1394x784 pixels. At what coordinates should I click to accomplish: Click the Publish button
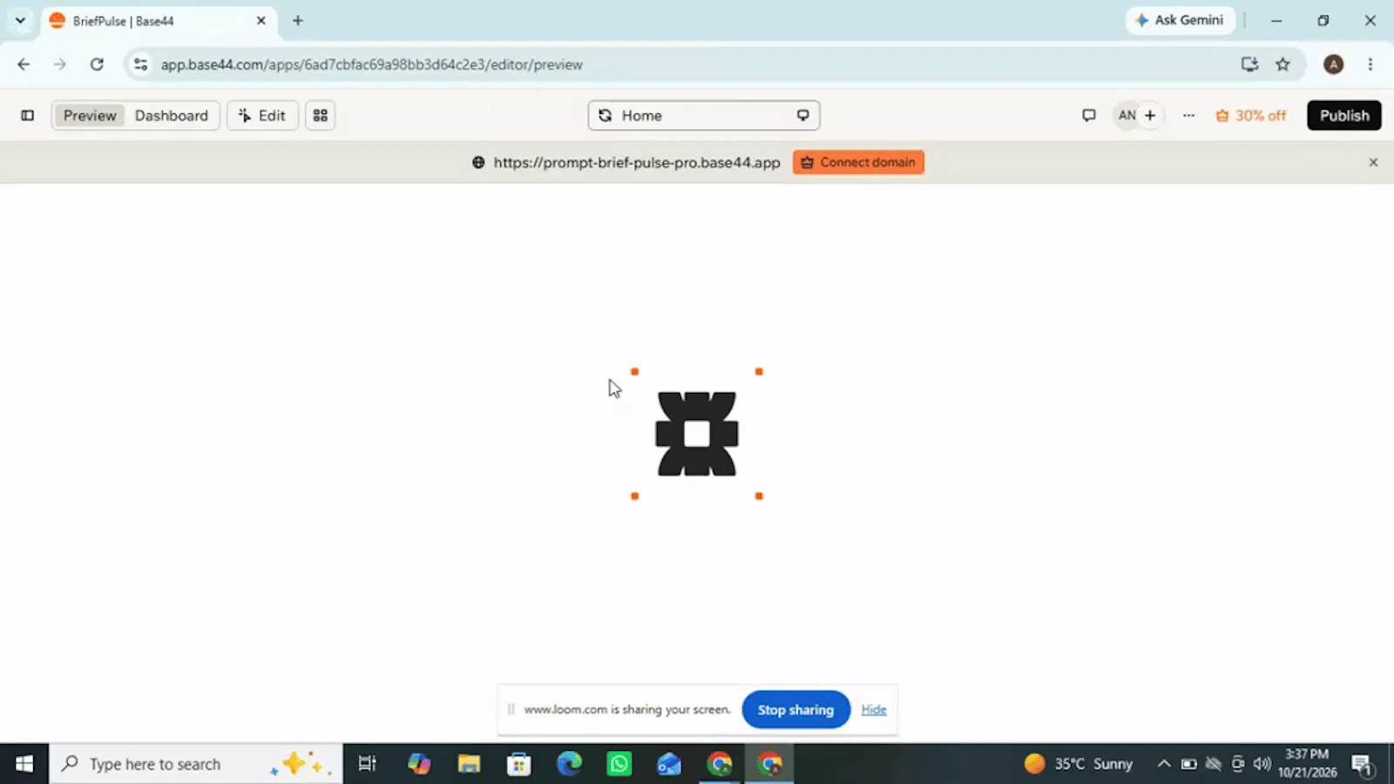click(1344, 115)
